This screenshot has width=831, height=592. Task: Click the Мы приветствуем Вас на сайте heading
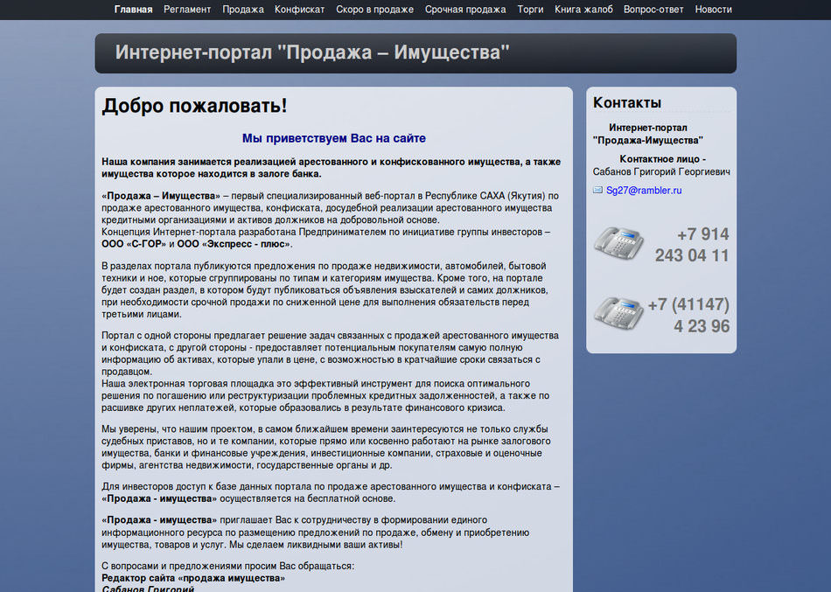point(334,138)
